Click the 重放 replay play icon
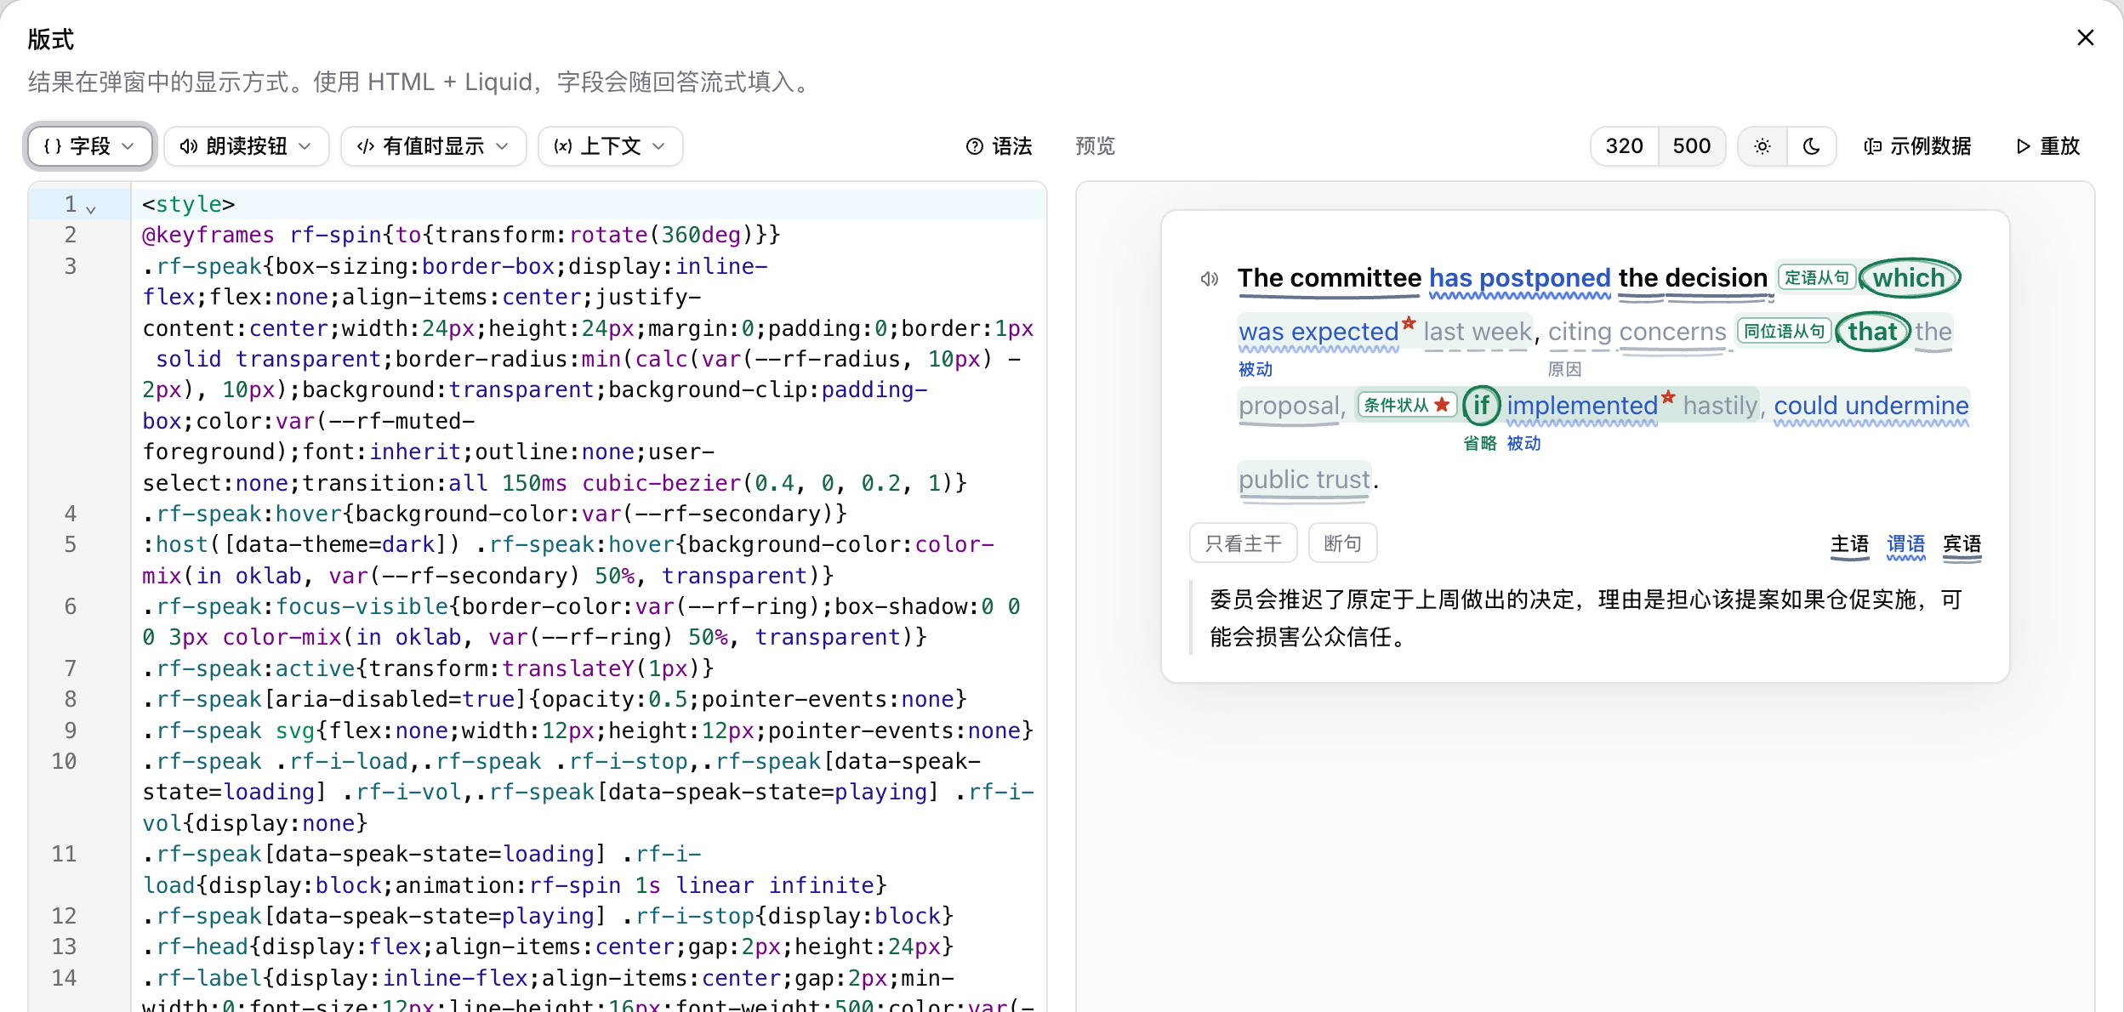2124x1012 pixels. pos(2024,146)
